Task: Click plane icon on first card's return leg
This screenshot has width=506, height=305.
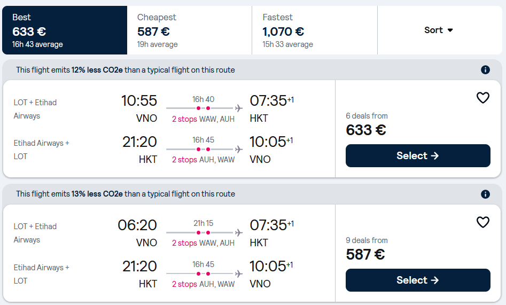Action: [238, 149]
